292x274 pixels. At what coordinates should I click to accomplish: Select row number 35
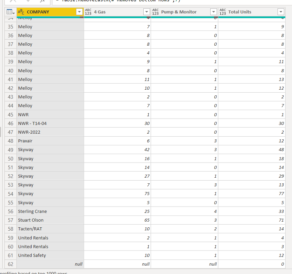click(x=11, y=27)
